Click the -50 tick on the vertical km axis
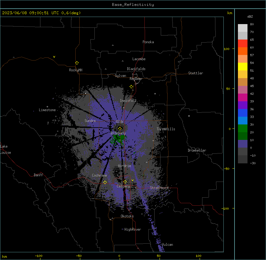 point(227,169)
